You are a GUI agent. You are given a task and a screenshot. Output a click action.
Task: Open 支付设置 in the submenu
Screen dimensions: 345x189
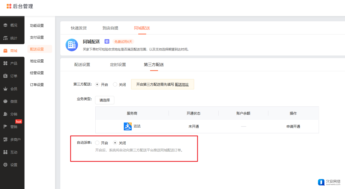[x=37, y=37]
